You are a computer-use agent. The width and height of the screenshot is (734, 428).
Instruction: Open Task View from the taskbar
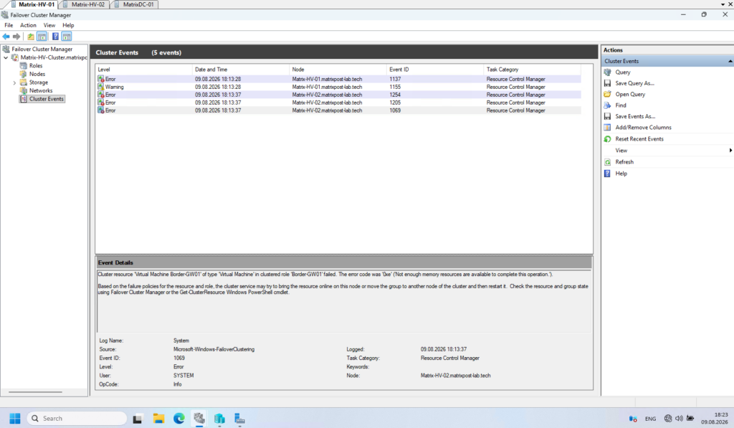[x=137, y=419]
